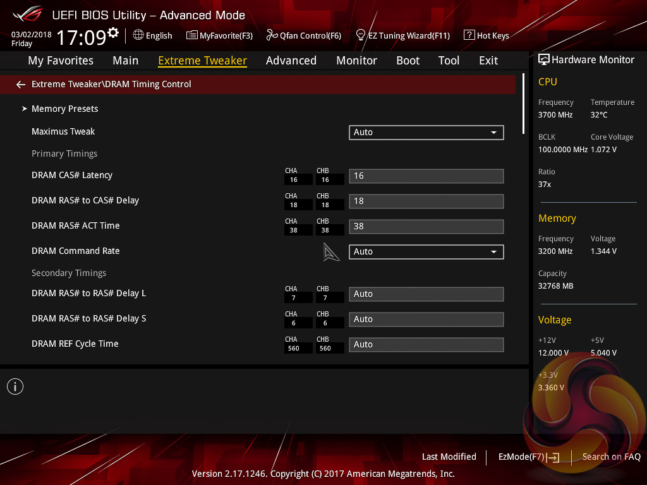This screenshot has height=485, width=647.
Task: Select DRAM CAS# Latency label
Action: pyautogui.click(x=72, y=176)
